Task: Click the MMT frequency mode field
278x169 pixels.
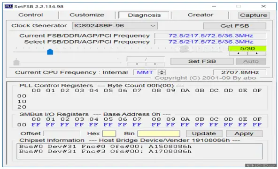Action: click(x=145, y=72)
